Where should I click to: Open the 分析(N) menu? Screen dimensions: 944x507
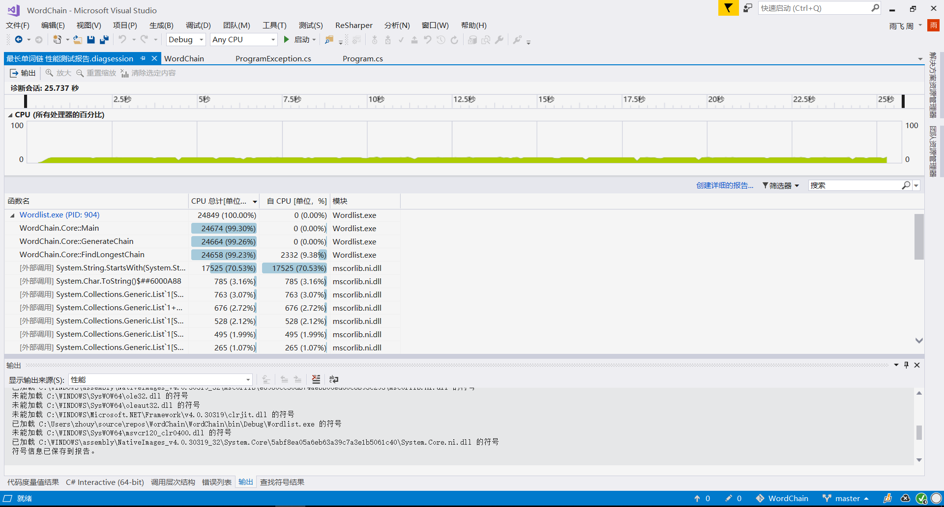point(397,26)
